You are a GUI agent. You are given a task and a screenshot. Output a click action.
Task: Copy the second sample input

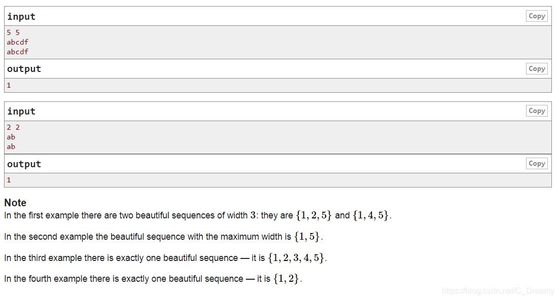click(536, 110)
